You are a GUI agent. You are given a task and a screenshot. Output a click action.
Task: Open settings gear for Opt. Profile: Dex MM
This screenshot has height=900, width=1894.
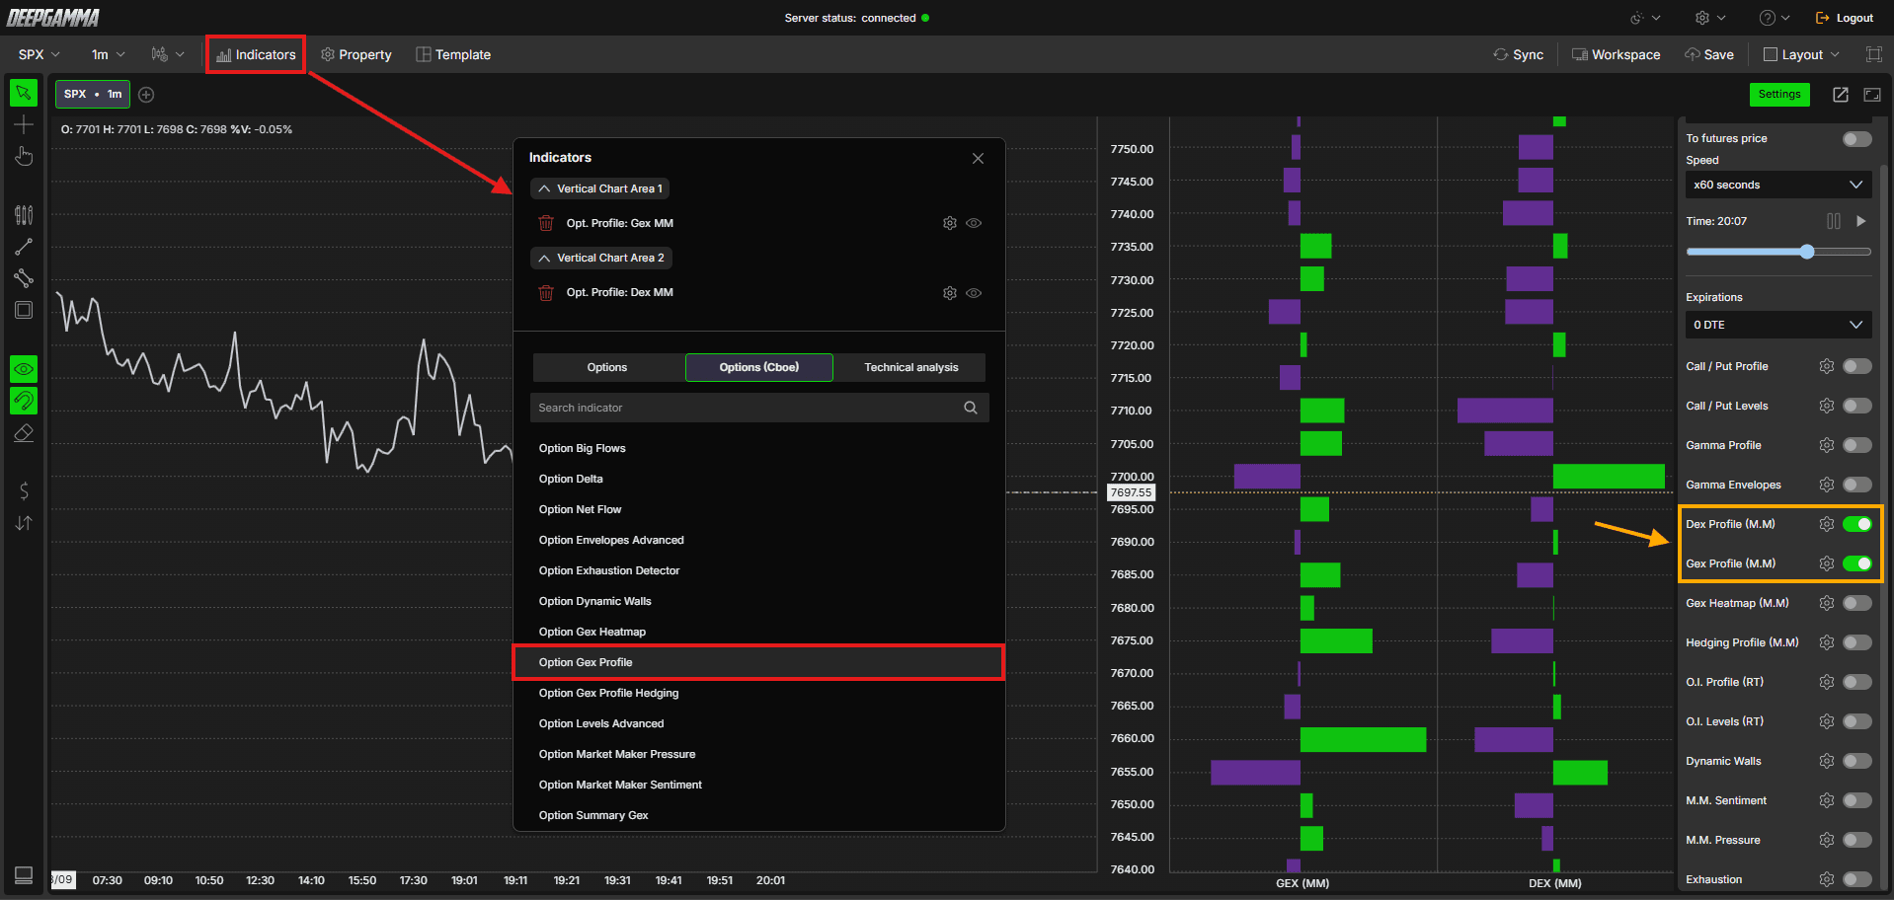[950, 293]
